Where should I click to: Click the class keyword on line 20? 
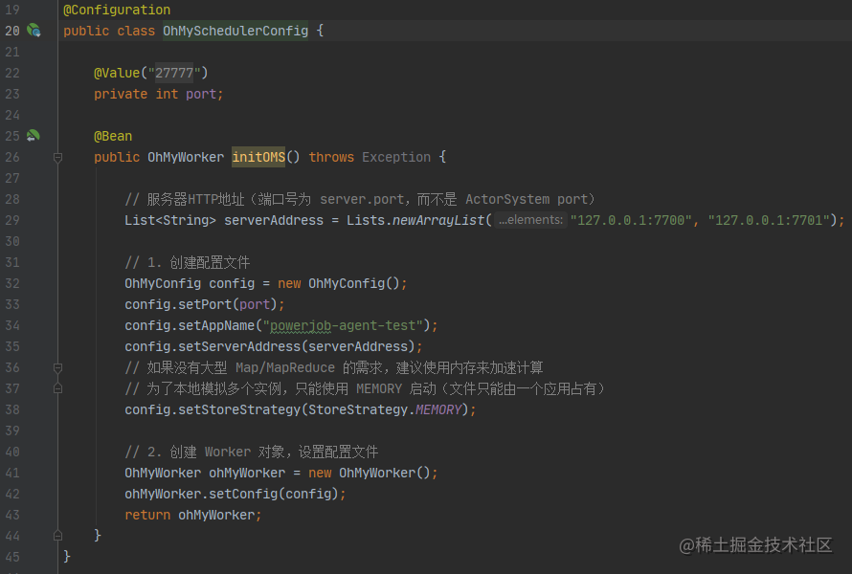(136, 31)
